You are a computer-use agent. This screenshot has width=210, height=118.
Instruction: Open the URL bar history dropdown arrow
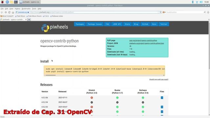(x=160, y=12)
